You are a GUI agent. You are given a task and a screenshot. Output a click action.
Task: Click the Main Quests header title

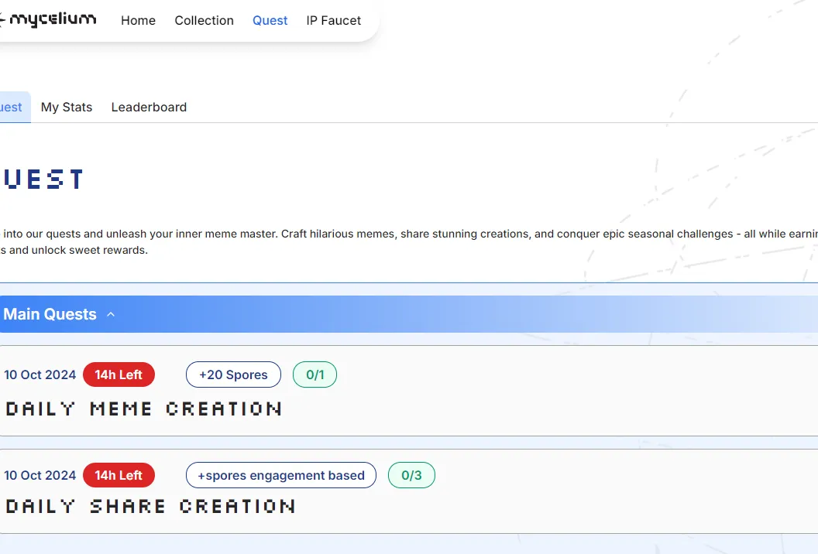pos(50,314)
